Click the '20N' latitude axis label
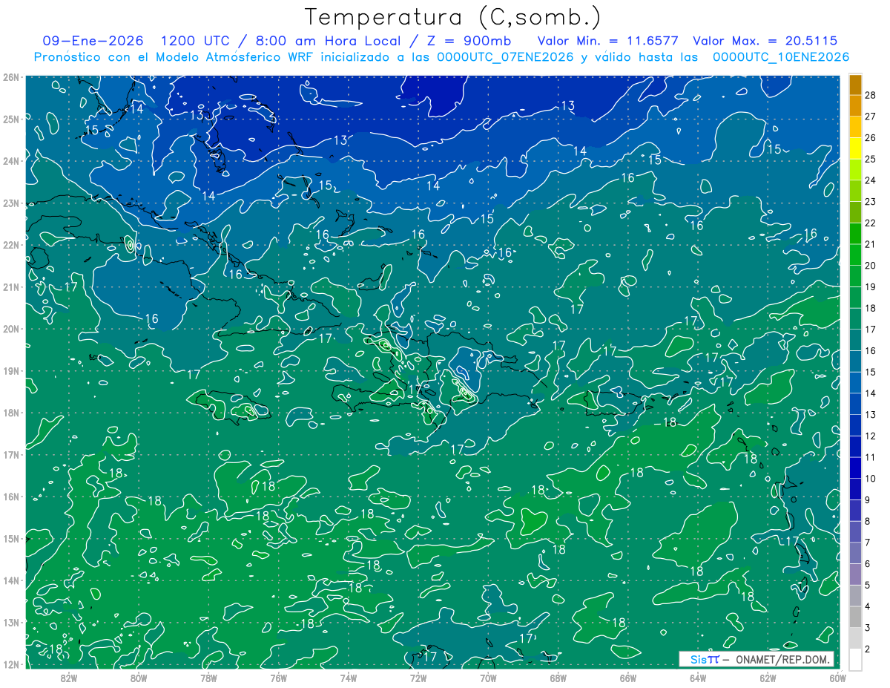This screenshot has width=890, height=688. tap(10, 328)
